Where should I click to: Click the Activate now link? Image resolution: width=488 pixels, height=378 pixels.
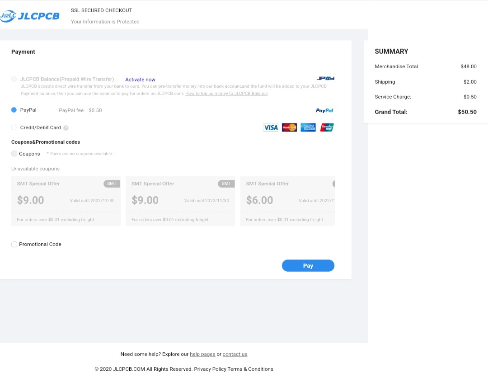140,80
